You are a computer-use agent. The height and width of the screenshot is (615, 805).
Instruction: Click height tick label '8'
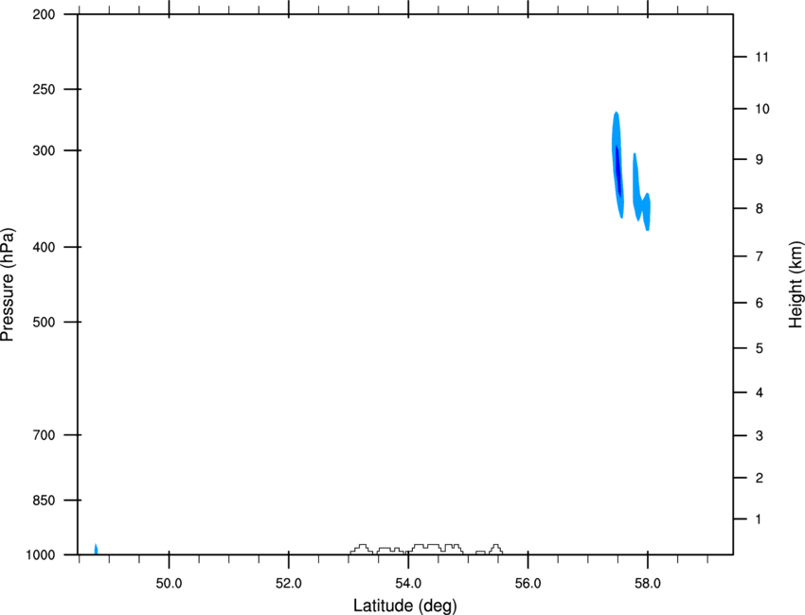[x=760, y=209]
